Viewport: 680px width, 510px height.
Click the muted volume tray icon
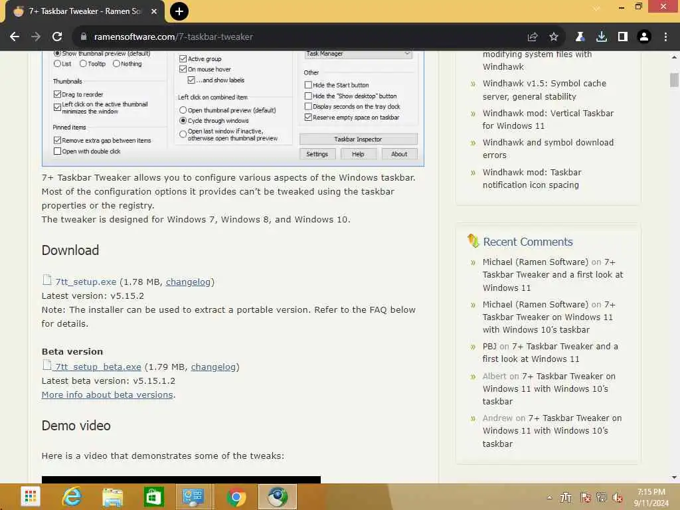[618, 497]
